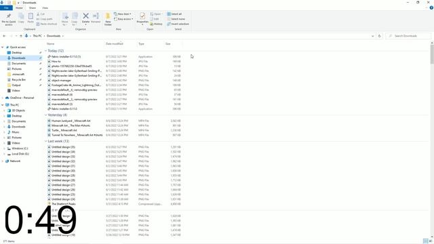
Task: Click the Back navigation arrow
Action: click(4, 36)
